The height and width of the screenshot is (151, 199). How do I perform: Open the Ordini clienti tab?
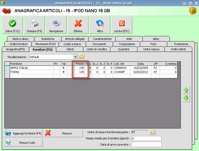[178, 49]
